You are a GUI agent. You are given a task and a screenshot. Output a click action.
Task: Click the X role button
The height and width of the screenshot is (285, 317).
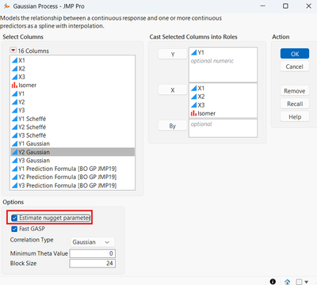(x=173, y=90)
